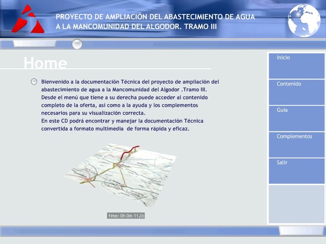This screenshot has height=244, width=326.
Task: Click the white tab button below the logo
Action: coord(35,44)
